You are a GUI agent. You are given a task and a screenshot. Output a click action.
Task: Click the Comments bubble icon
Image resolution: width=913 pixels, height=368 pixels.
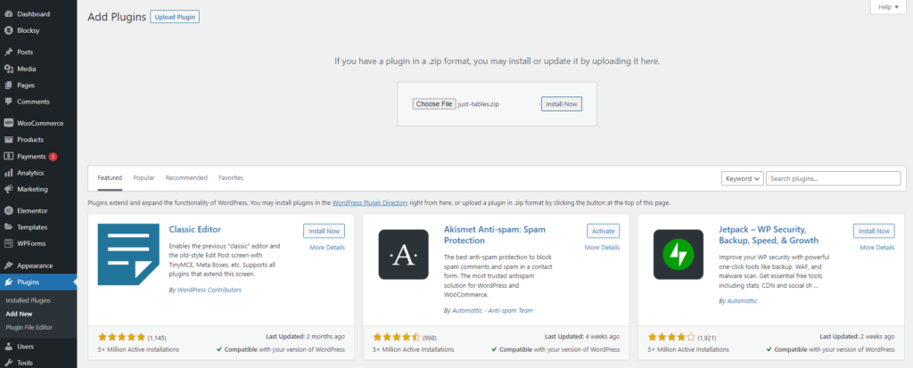8,102
